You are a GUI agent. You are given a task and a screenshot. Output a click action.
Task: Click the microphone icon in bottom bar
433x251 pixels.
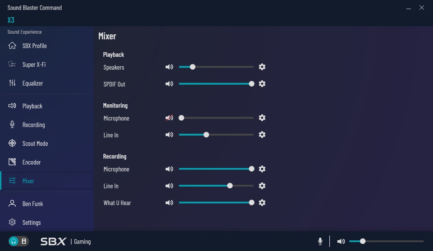click(320, 241)
